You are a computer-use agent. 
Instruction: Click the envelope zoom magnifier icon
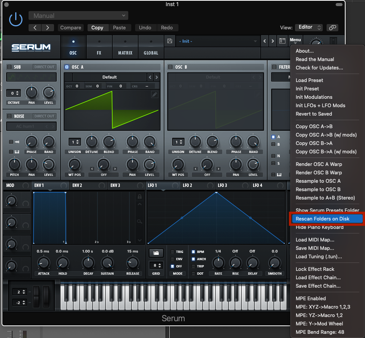pos(139,221)
